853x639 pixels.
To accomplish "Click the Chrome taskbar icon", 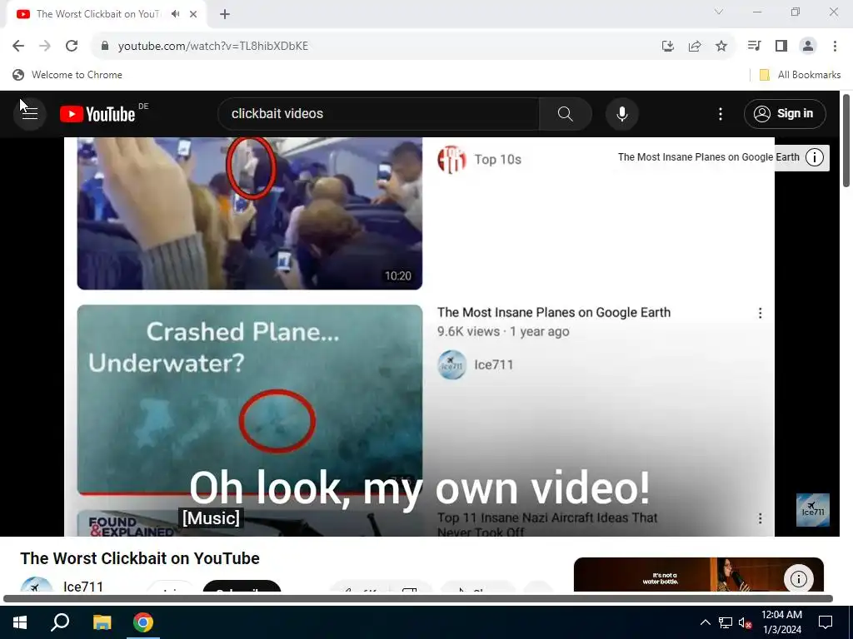I will [x=143, y=622].
